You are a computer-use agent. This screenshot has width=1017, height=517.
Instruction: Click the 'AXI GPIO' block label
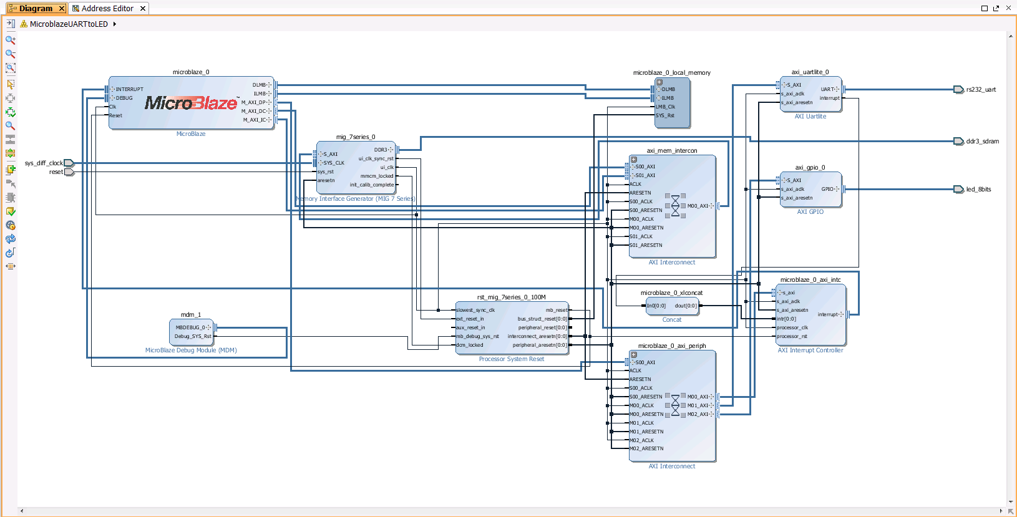(x=810, y=212)
